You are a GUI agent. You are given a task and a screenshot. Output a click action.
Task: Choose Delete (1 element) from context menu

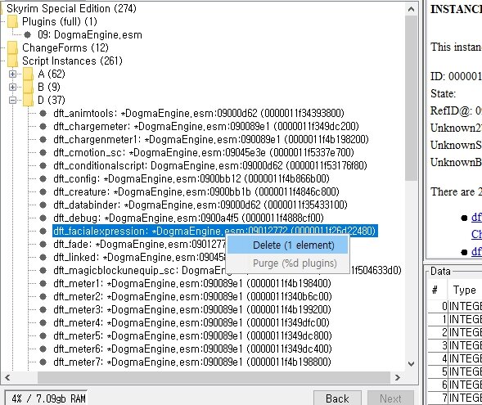tap(287, 245)
